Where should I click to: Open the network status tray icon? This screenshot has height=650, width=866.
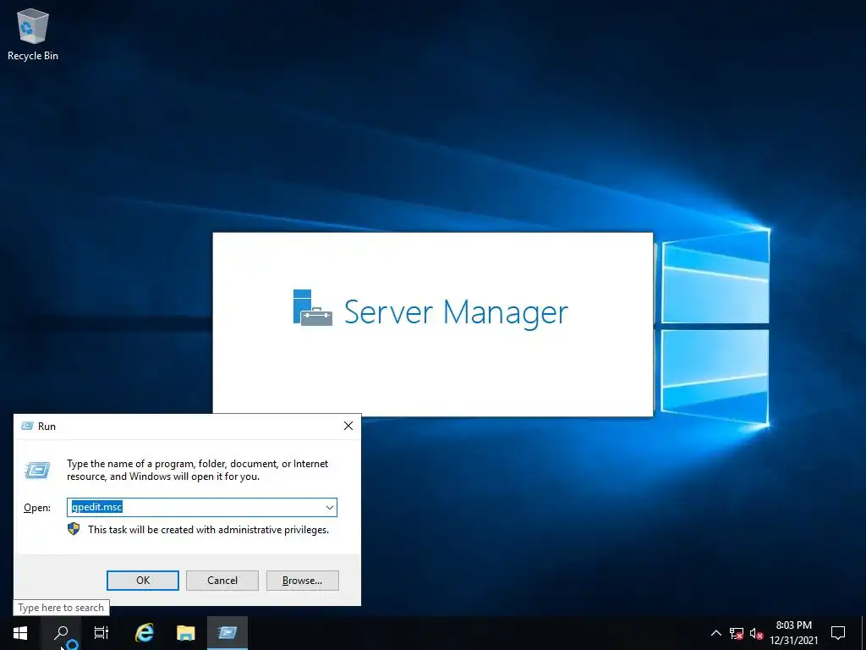click(737, 633)
